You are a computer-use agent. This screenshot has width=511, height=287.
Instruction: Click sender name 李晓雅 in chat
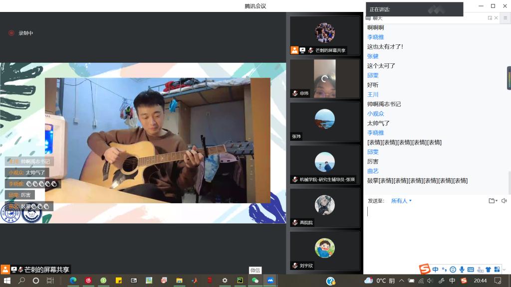pos(375,37)
